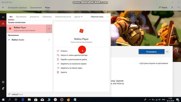Click the Установить install button
Viewport: 181px width, 102px height.
(x=152, y=52)
